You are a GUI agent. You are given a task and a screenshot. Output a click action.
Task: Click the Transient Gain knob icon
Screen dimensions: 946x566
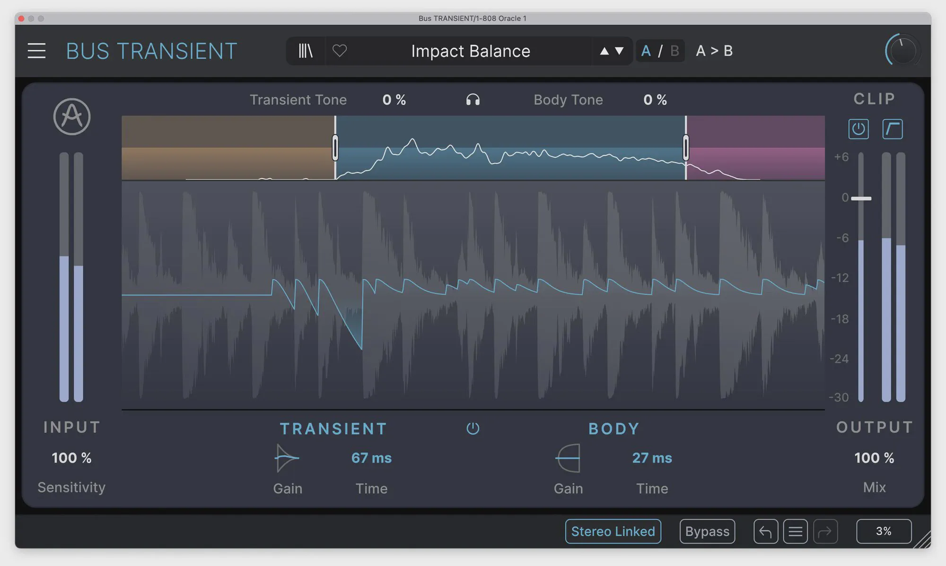pos(287,458)
